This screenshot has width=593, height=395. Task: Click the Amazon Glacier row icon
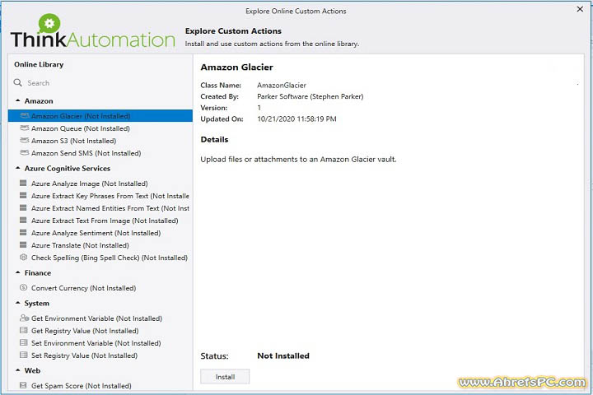24,116
